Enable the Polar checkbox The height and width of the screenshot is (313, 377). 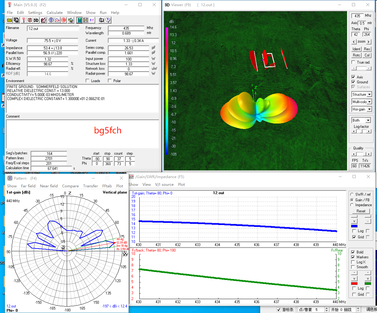click(x=110, y=81)
